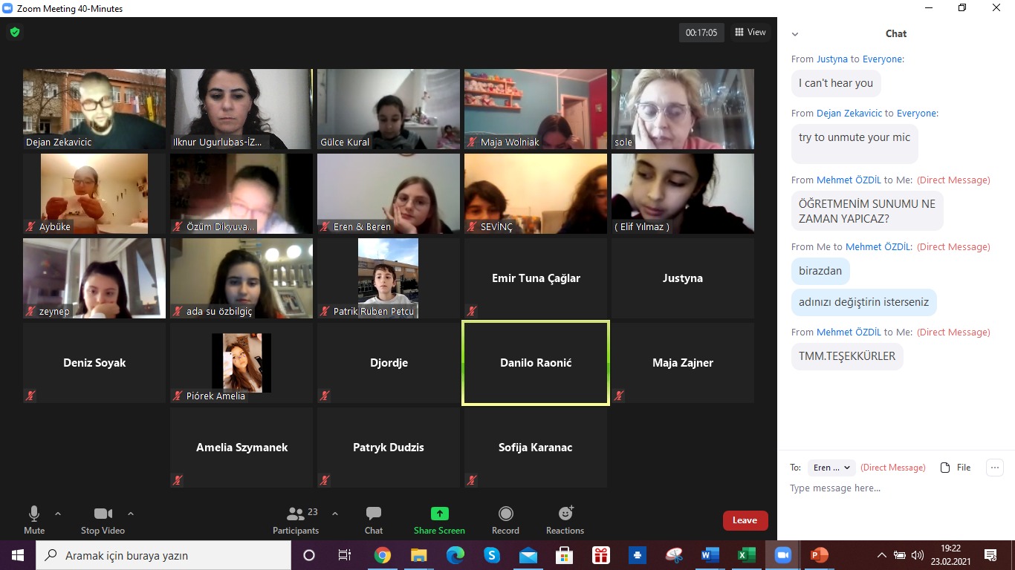Open Skype from taskbar
This screenshot has width=1015, height=570.
(x=492, y=555)
